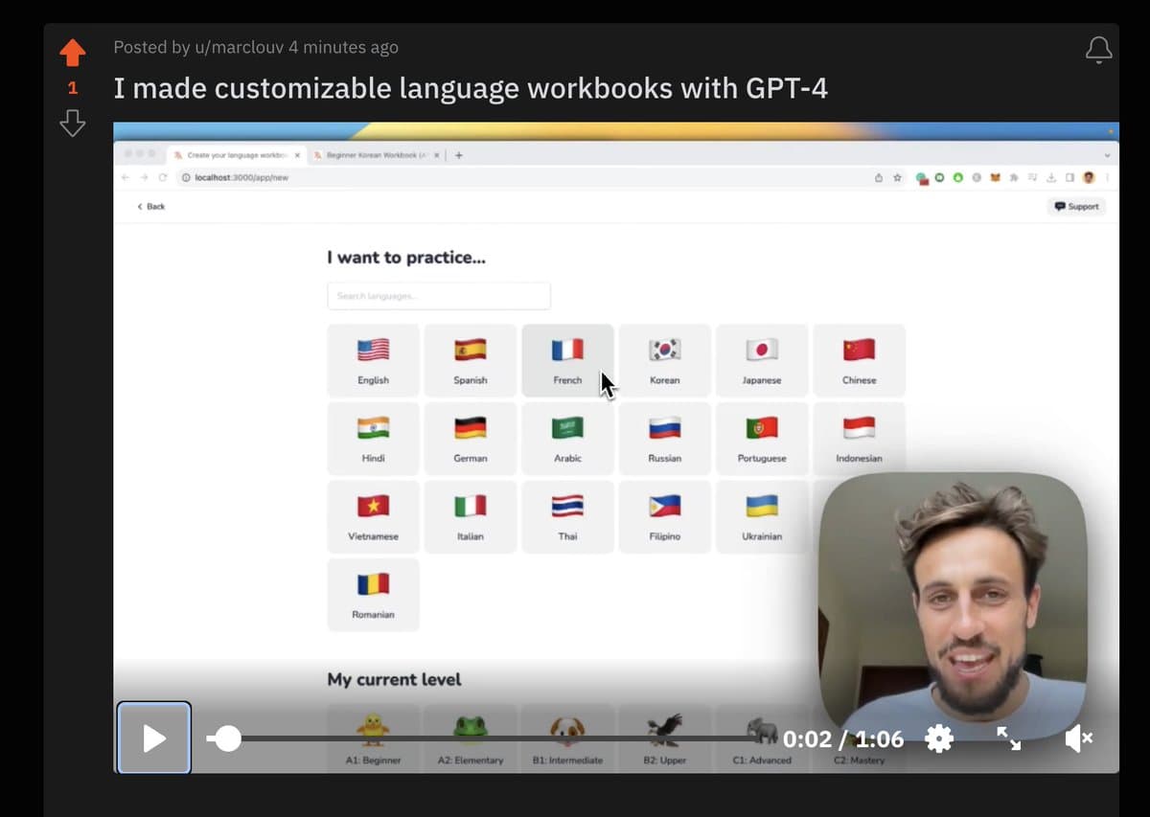1150x817 pixels.
Task: Click the notification bell icon
Action: 1098,50
